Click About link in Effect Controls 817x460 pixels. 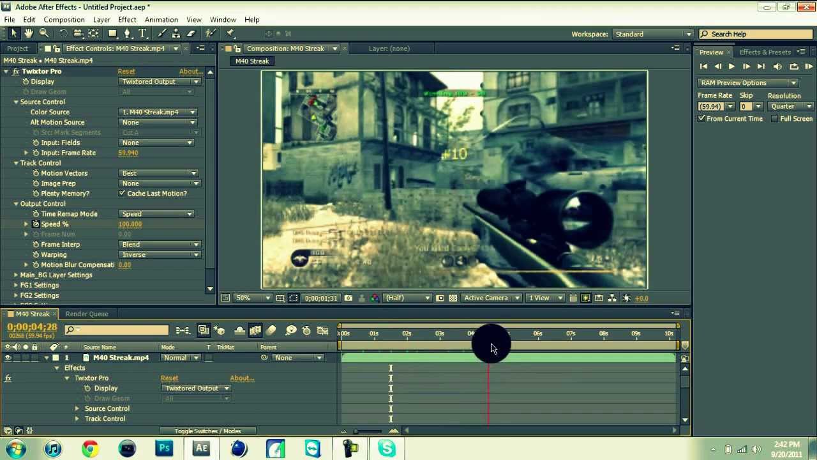[x=191, y=72]
